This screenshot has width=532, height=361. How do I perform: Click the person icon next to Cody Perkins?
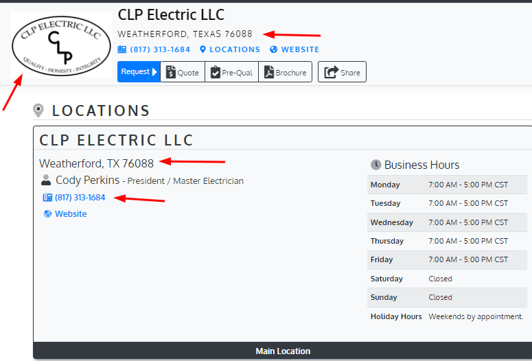46,180
